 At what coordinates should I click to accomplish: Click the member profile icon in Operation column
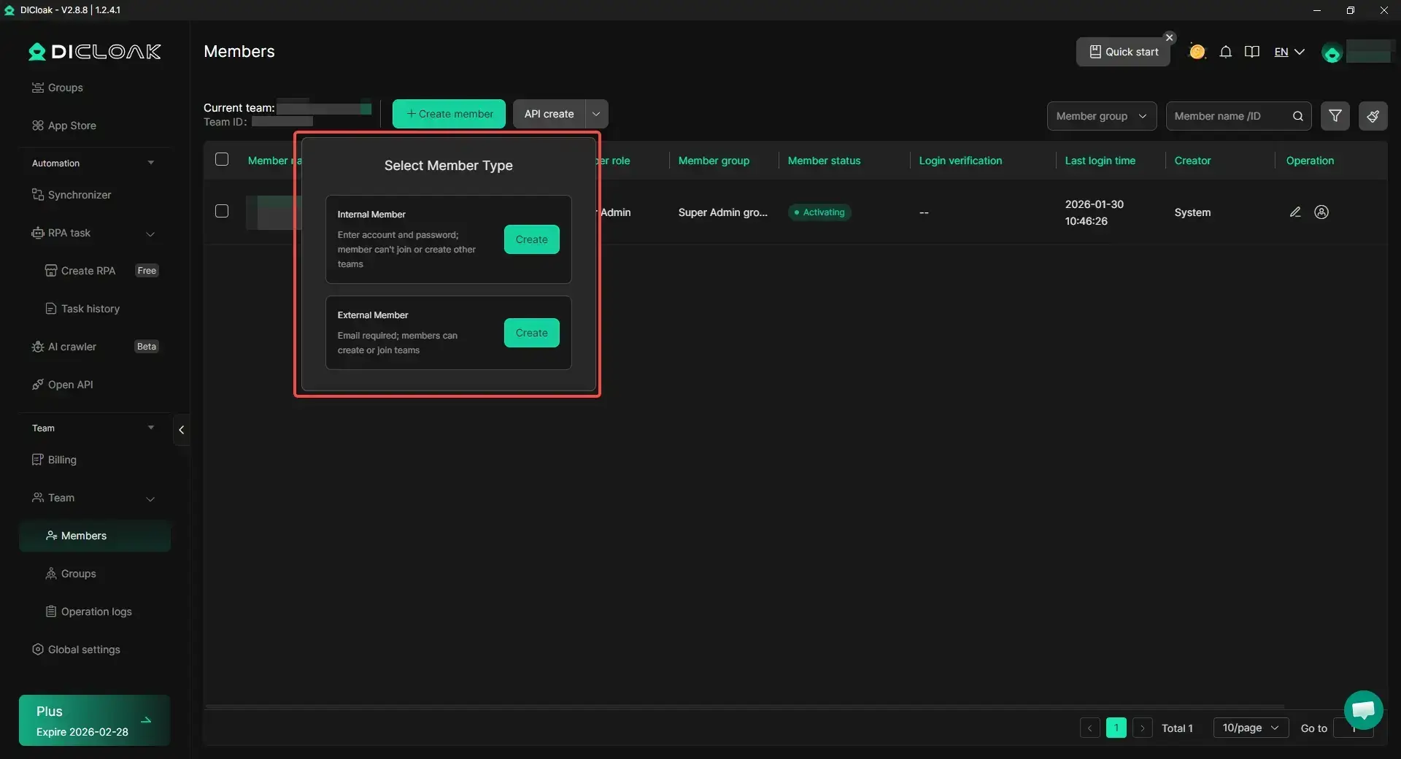(1321, 212)
